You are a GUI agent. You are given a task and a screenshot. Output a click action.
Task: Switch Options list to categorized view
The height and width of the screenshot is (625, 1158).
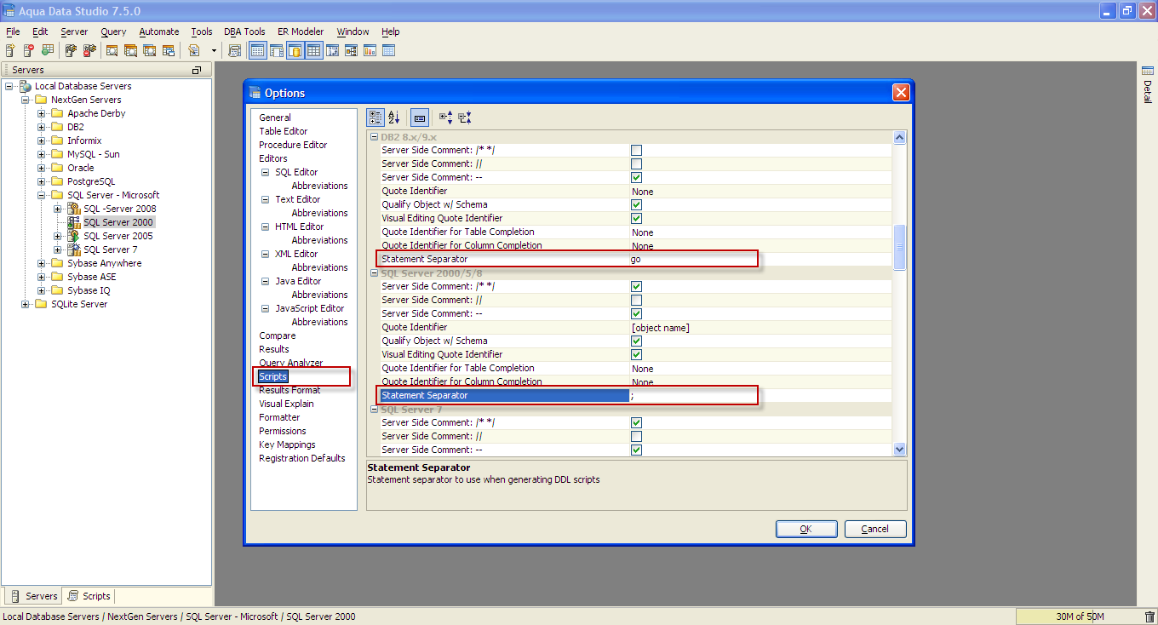(375, 118)
